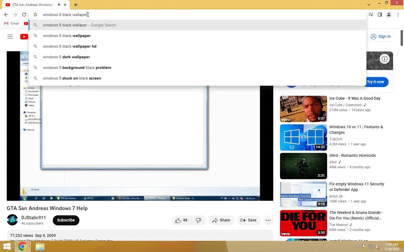This screenshot has width=404, height=252.
Task: Open the network tray icon
Action: [x=371, y=247]
